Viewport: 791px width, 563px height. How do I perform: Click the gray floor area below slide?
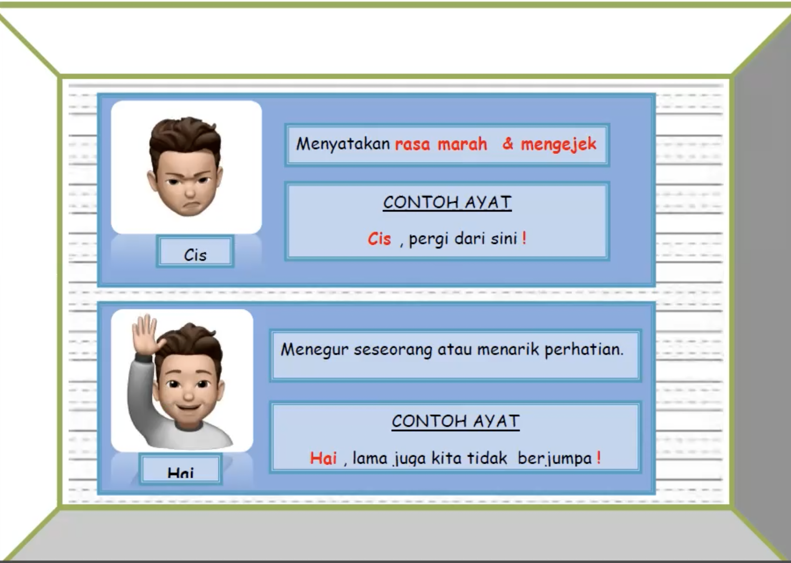point(395,536)
